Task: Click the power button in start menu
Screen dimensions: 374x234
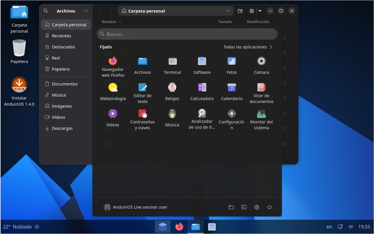Action: point(269,207)
